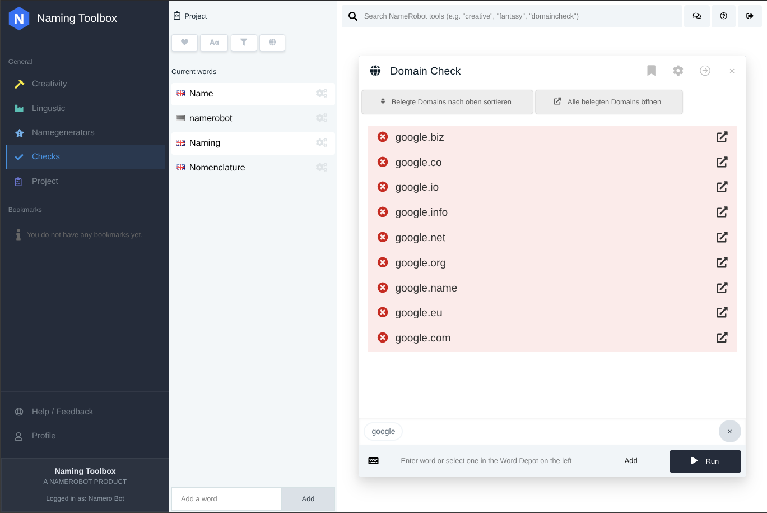Click the funnel filter icon
767x513 pixels.
(x=244, y=43)
